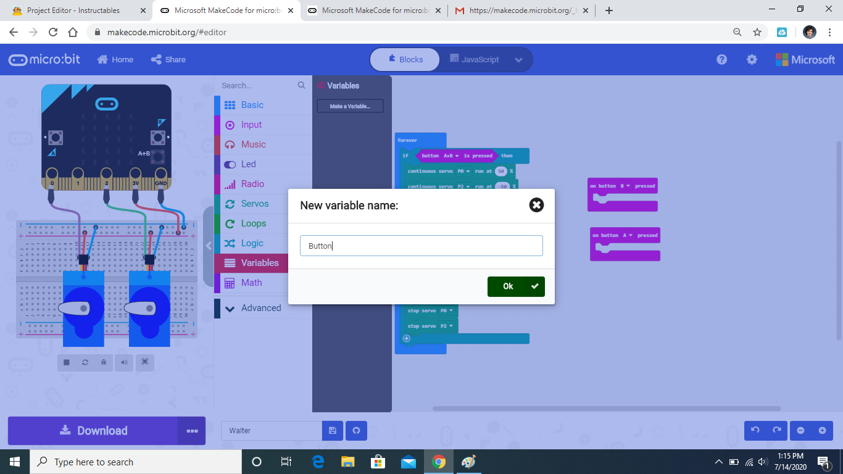
Task: Zoom in on the blocks workspace
Action: tap(822, 430)
